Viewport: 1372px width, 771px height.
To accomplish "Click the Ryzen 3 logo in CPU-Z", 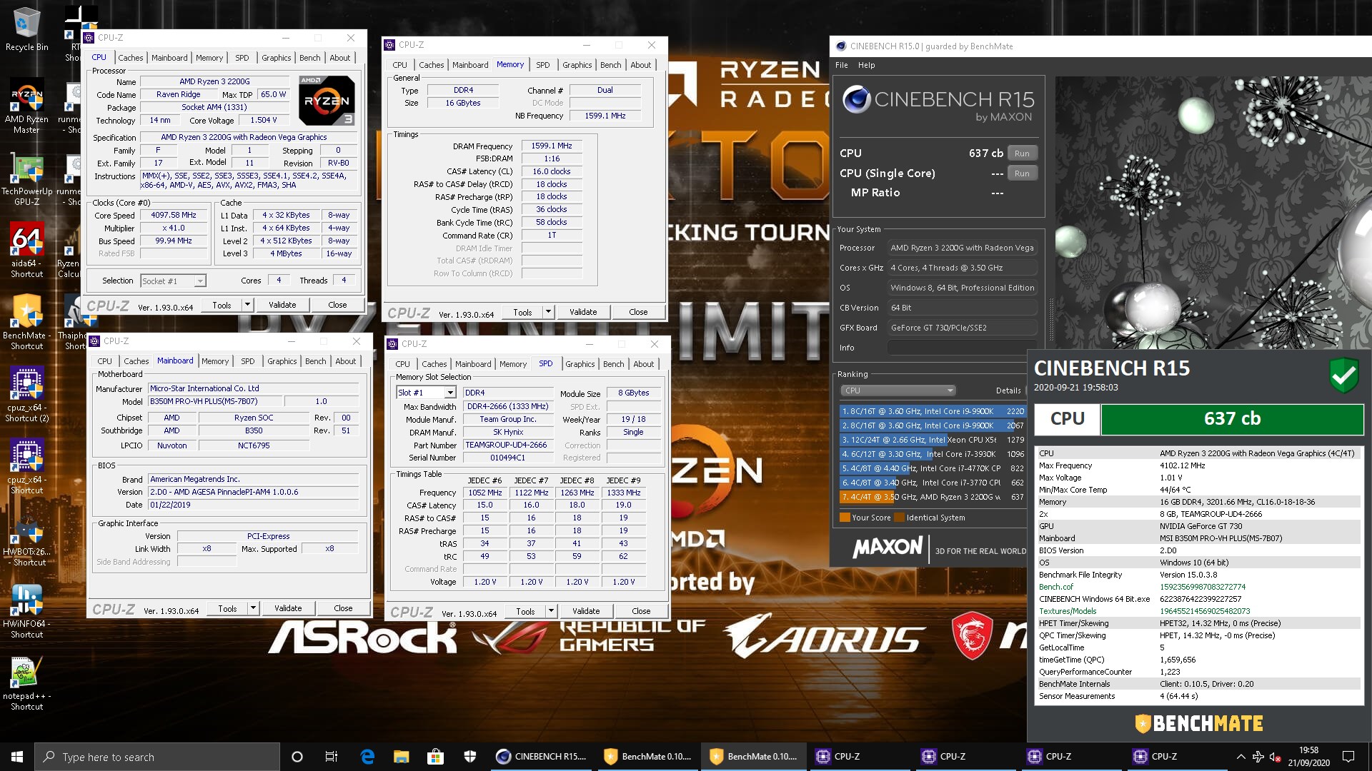I will click(327, 101).
